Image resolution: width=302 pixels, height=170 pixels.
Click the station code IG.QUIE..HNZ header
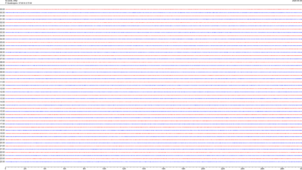click(x=11, y=1)
